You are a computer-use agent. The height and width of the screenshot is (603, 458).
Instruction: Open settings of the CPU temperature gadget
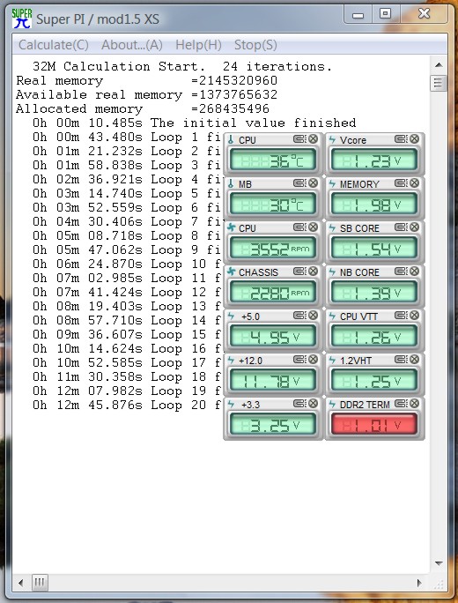[x=300, y=138]
